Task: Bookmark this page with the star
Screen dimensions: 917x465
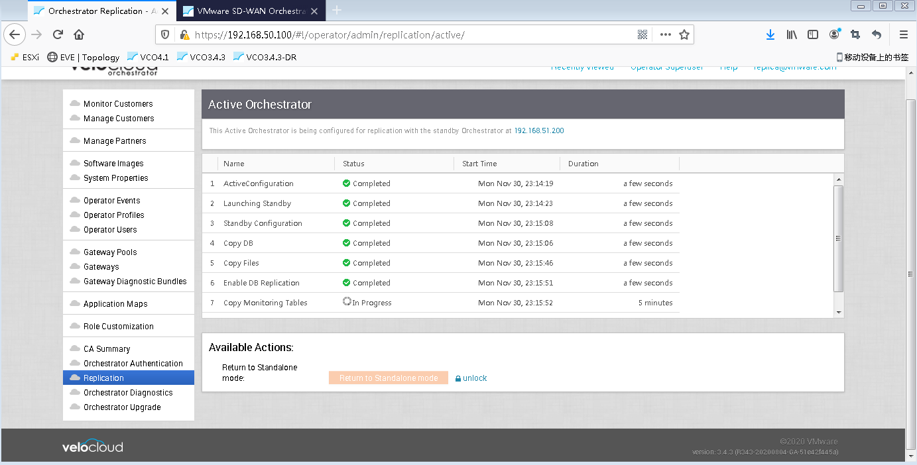Action: click(x=684, y=34)
